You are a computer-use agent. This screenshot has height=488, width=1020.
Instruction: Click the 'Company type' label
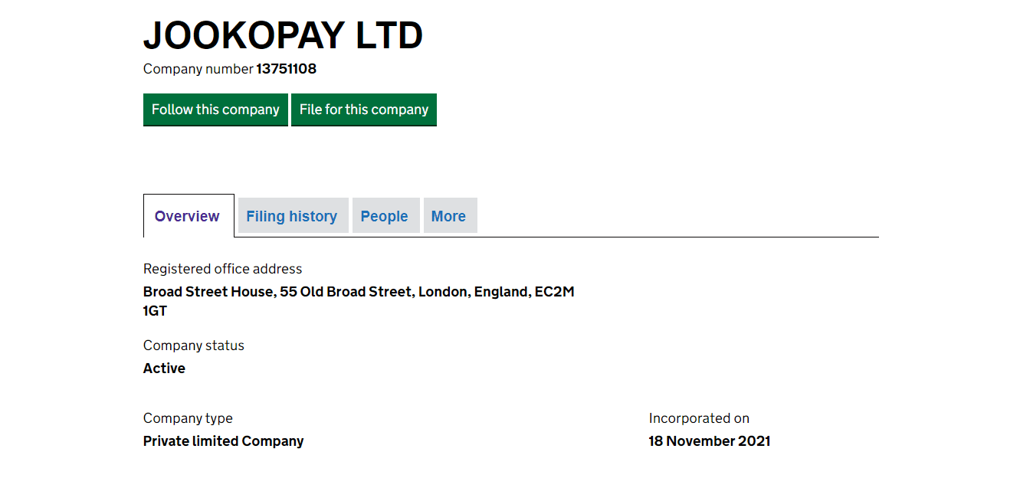pyautogui.click(x=188, y=418)
